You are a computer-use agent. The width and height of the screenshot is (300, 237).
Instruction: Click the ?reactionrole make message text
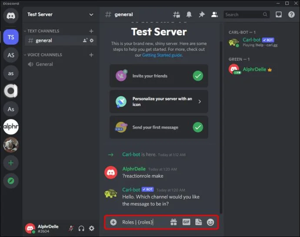coord(143,176)
